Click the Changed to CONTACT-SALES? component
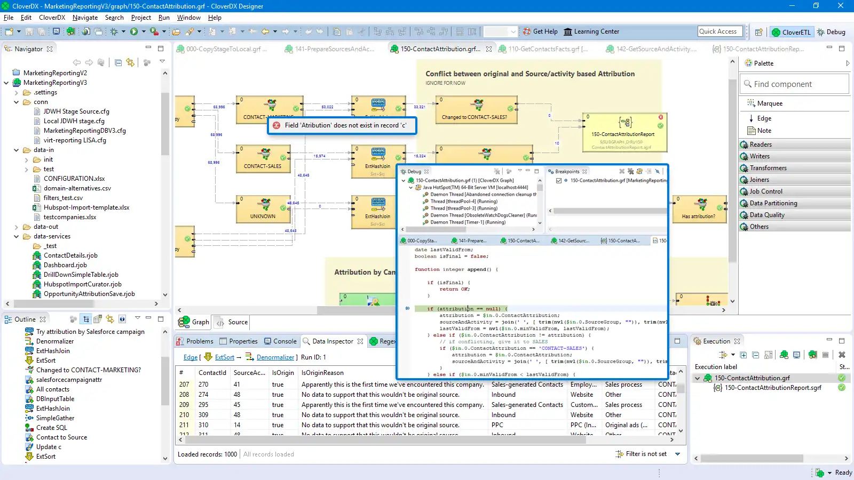 point(477,110)
